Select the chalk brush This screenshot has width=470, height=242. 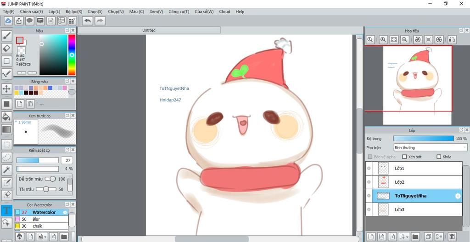(x=41, y=226)
